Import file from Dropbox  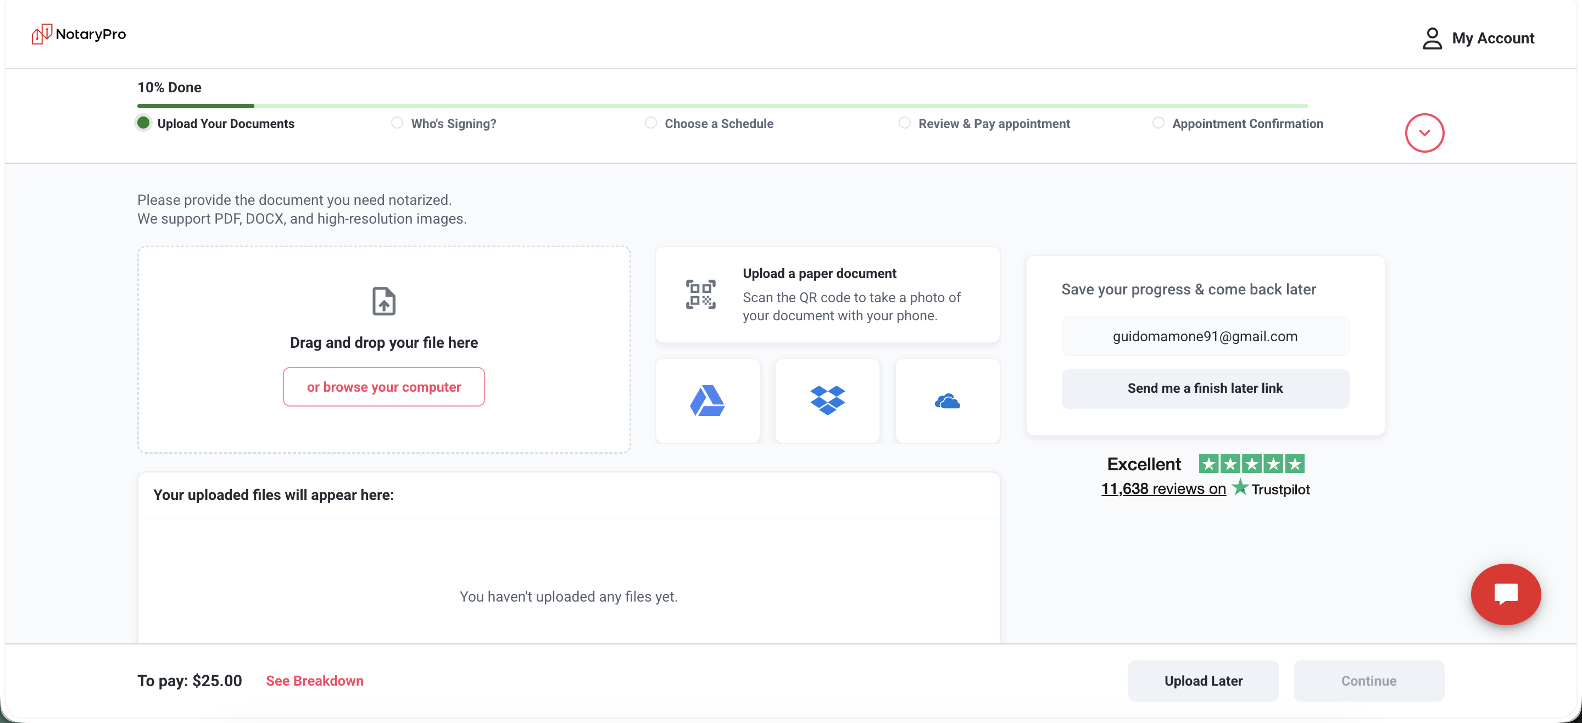pyautogui.click(x=827, y=401)
